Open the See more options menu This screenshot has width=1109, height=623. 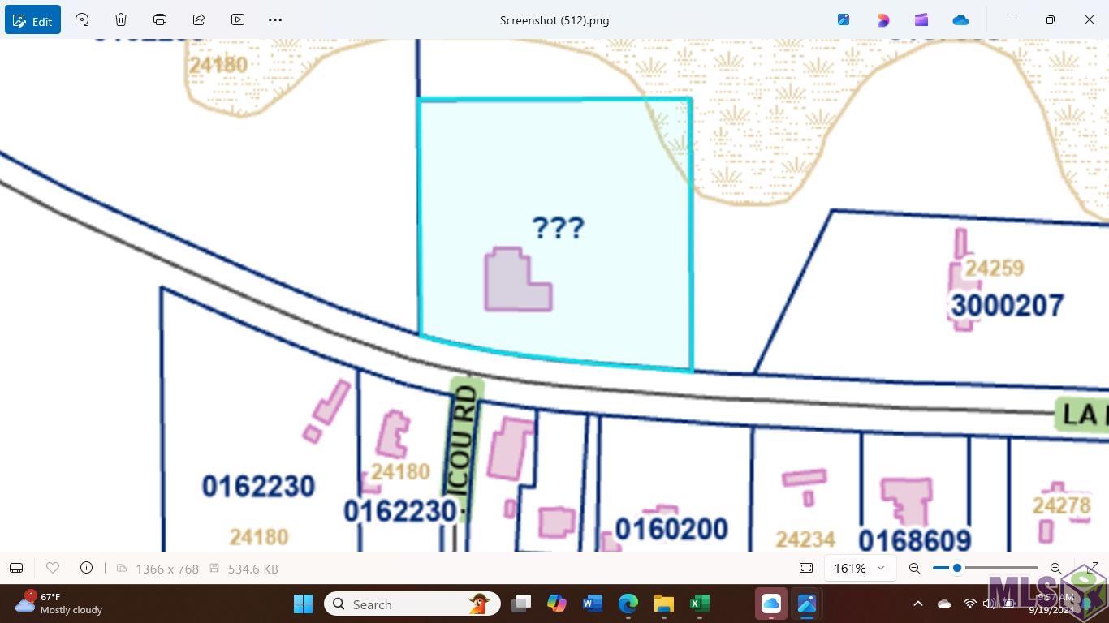click(x=275, y=19)
